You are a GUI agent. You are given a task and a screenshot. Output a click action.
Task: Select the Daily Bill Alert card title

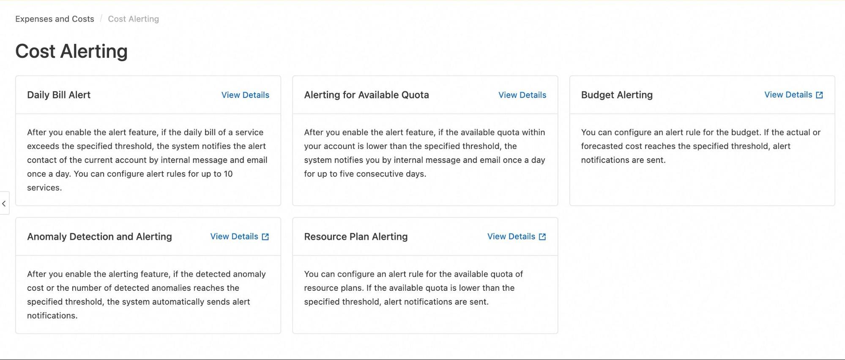point(59,95)
